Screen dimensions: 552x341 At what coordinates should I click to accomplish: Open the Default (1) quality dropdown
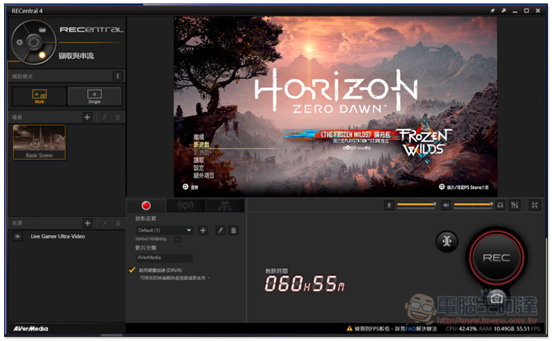point(164,231)
